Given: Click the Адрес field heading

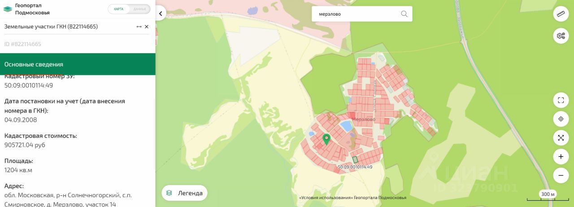Looking at the screenshot, I should click(x=14, y=186).
